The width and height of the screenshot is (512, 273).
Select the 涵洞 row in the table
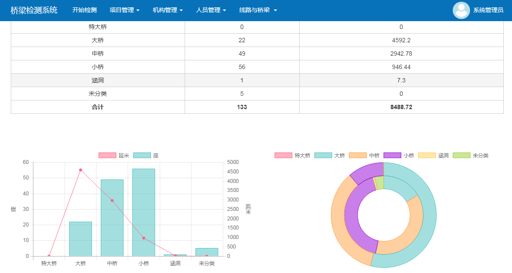click(x=257, y=80)
